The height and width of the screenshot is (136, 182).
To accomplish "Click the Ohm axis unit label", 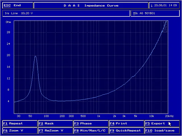I will pyautogui.click(x=8, y=22).
